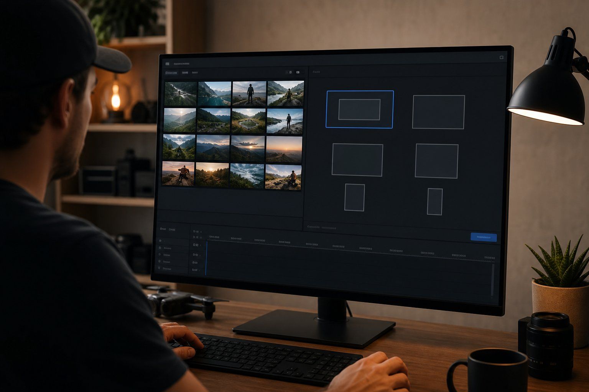Click the vertical scrollbar at timeline's right edge
This screenshot has width=589, height=392.
click(x=493, y=280)
